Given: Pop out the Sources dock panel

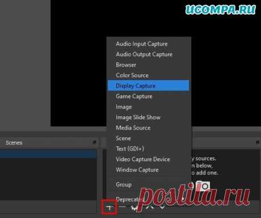Looking at the screenshot, I should [258, 142].
